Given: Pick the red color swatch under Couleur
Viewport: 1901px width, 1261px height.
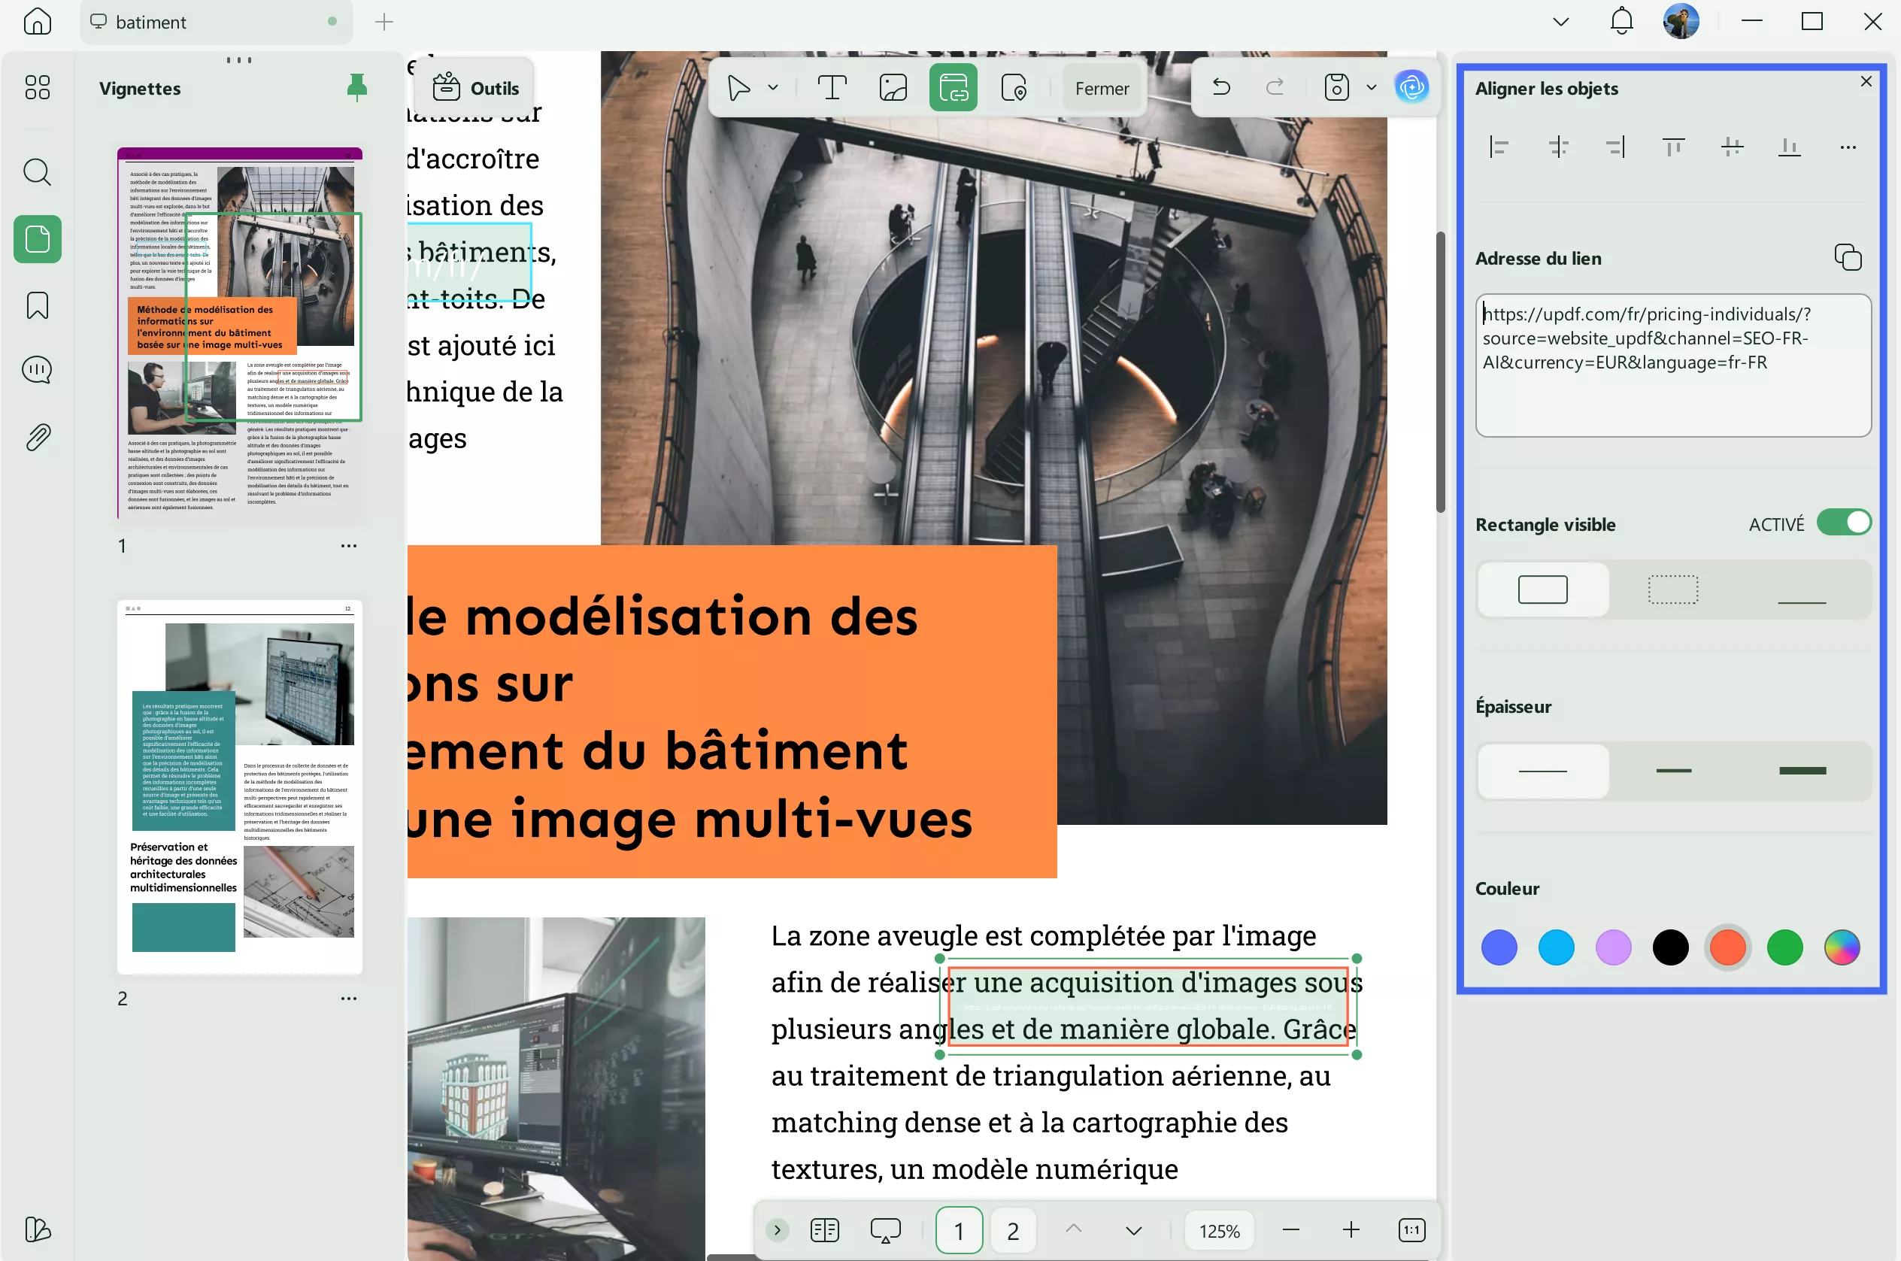Looking at the screenshot, I should (x=1728, y=947).
